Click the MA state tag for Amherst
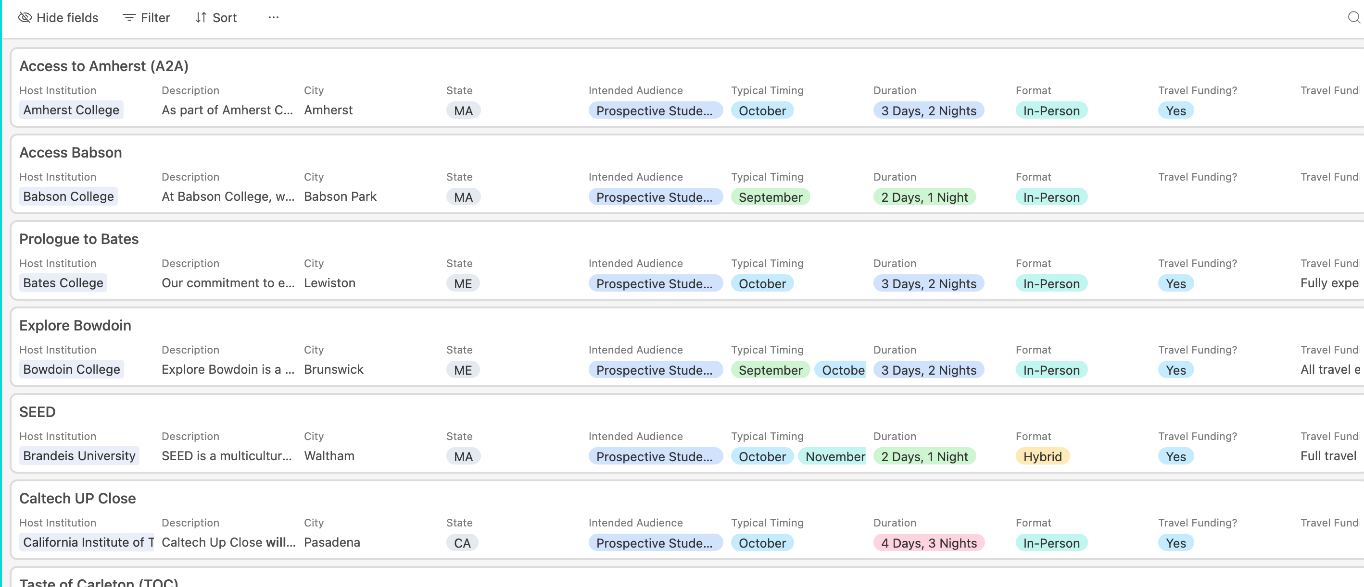The width and height of the screenshot is (1364, 587). pos(463,110)
